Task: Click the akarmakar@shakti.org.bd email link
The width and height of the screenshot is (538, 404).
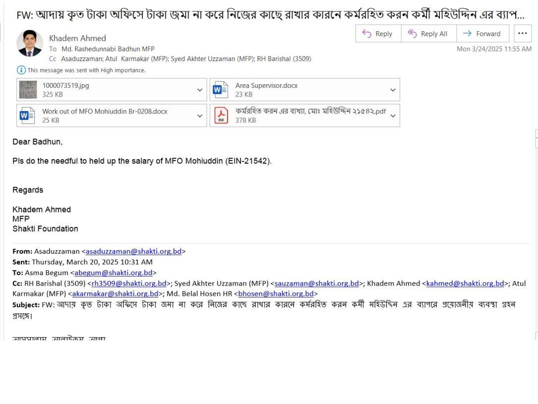Action: [115, 293]
